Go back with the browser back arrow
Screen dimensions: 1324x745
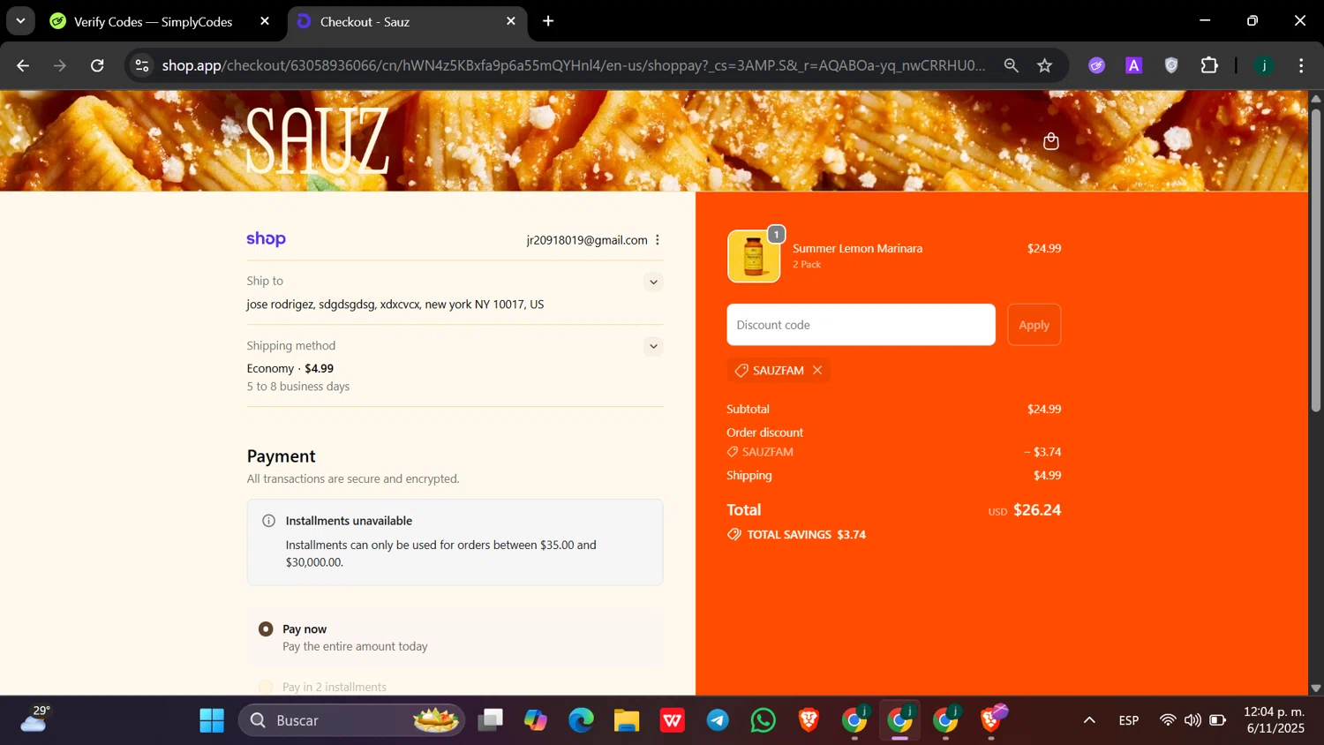tap(23, 65)
